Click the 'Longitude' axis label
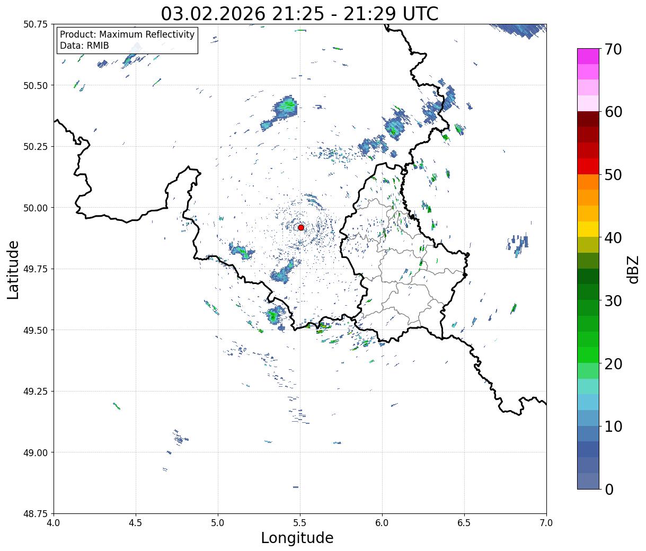 pos(297,538)
